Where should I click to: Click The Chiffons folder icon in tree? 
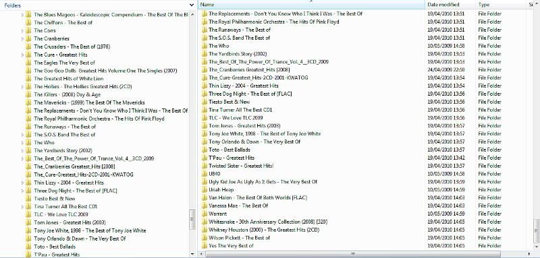tap(28, 23)
